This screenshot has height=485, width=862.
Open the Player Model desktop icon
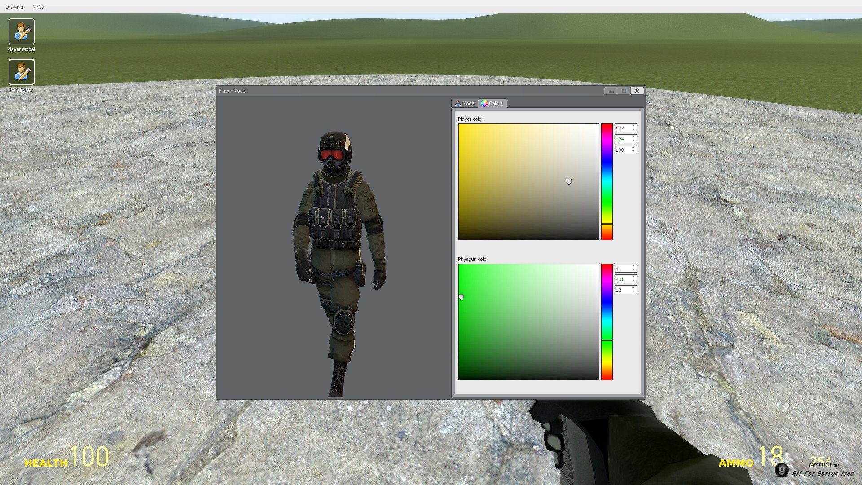[x=21, y=35]
